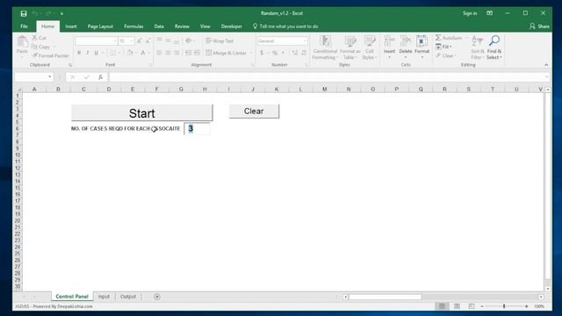The height and width of the screenshot is (316, 562).
Task: Click the Copy command
Action: tap(41, 47)
